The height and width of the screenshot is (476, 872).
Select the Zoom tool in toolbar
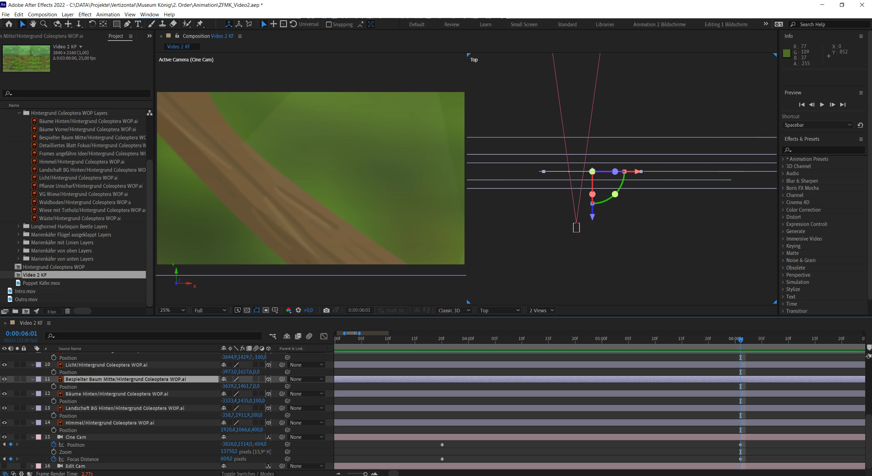(44, 24)
